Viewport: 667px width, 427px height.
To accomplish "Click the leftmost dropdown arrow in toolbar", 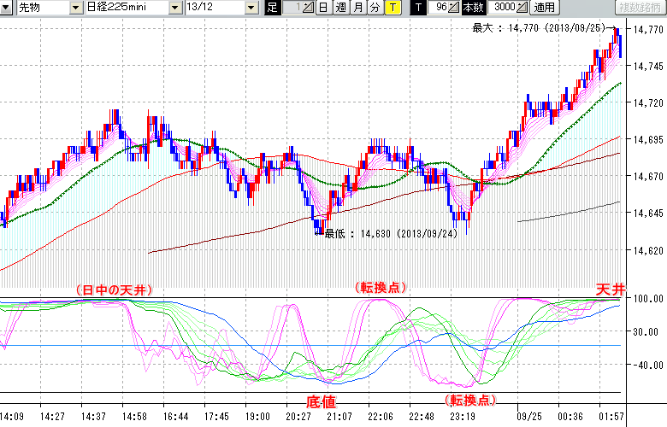I will tap(7, 8).
